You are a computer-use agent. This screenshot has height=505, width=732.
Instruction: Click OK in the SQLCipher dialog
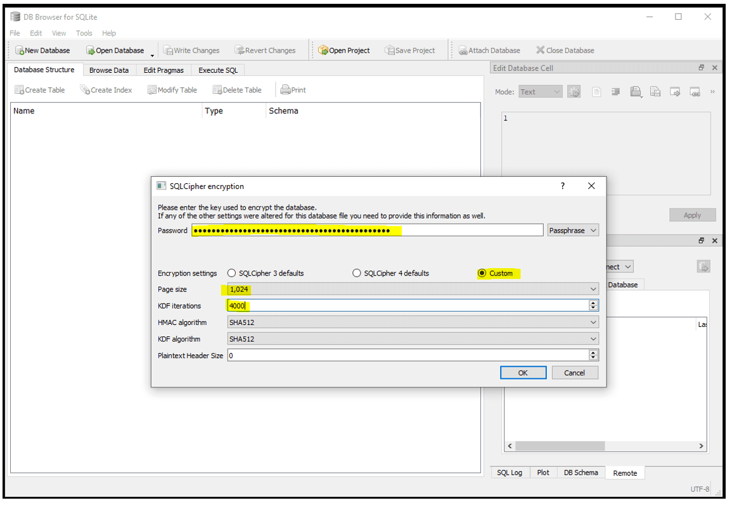click(x=523, y=373)
